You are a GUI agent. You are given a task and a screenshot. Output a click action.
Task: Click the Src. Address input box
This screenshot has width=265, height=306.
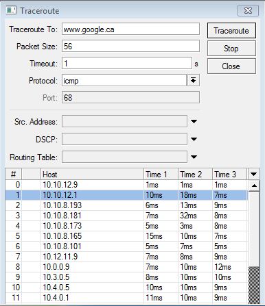[x=124, y=121]
